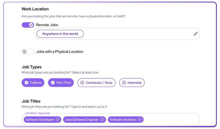
Task: Click the remote location box empty area
Action: pyautogui.click(x=137, y=34)
